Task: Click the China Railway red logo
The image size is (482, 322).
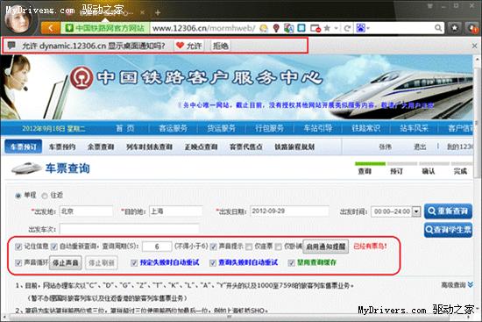Action: click(82, 77)
